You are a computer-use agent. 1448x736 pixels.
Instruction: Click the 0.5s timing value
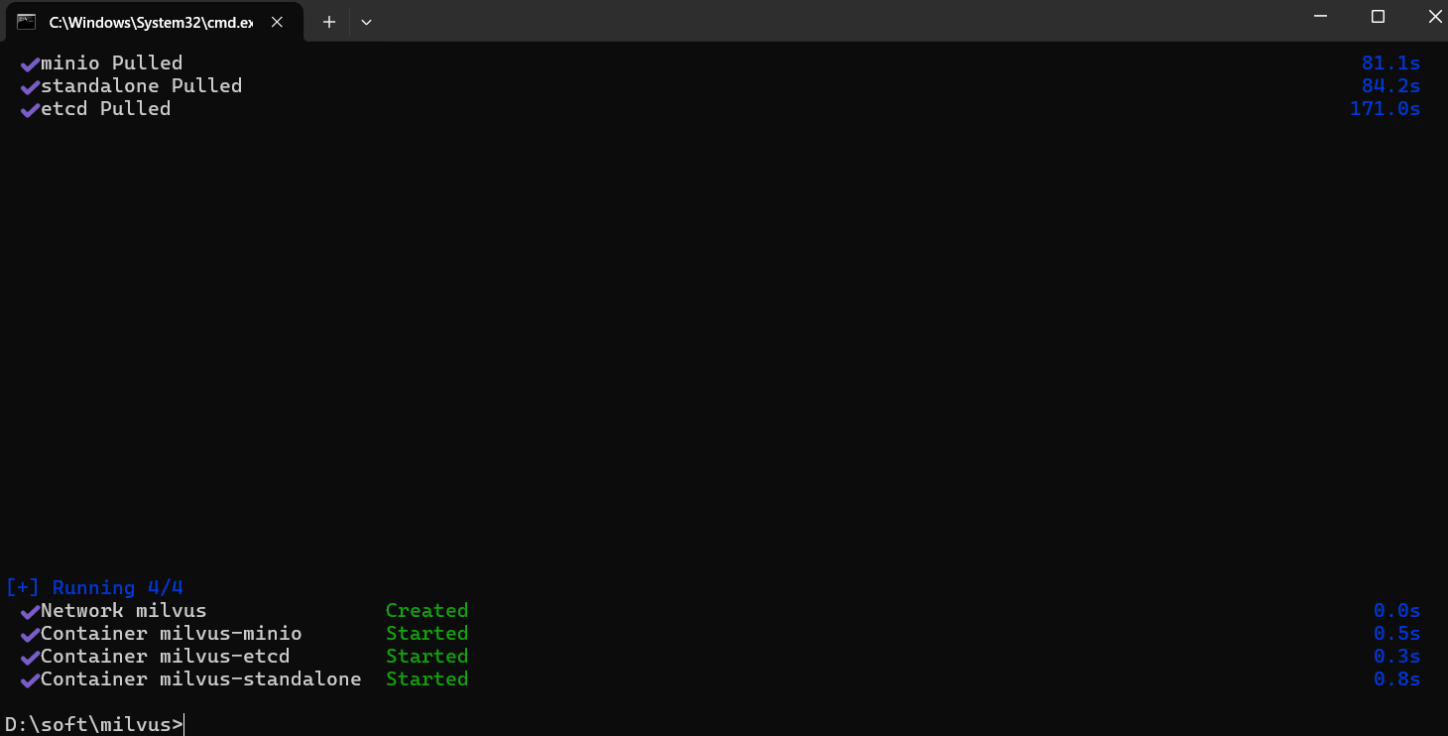click(1396, 634)
